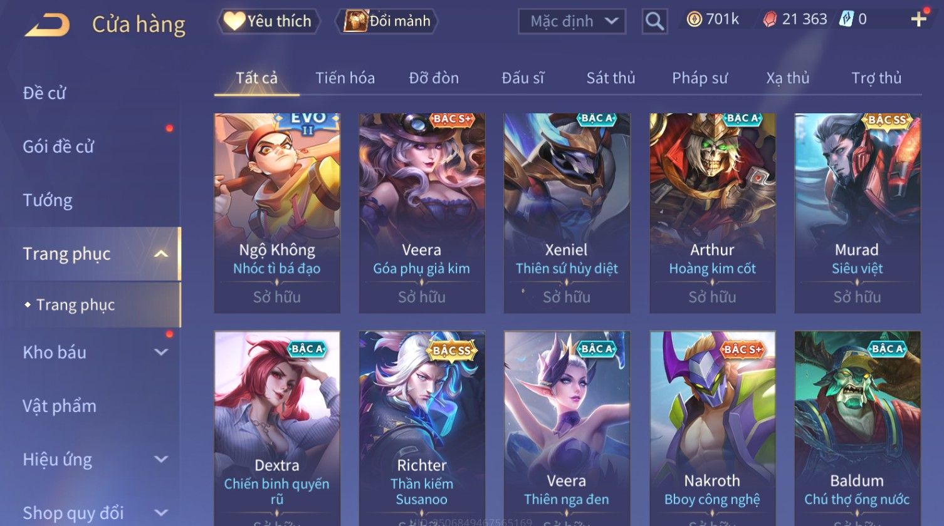Click the blue ticket currency icon
The height and width of the screenshot is (526, 944).
coord(846,20)
